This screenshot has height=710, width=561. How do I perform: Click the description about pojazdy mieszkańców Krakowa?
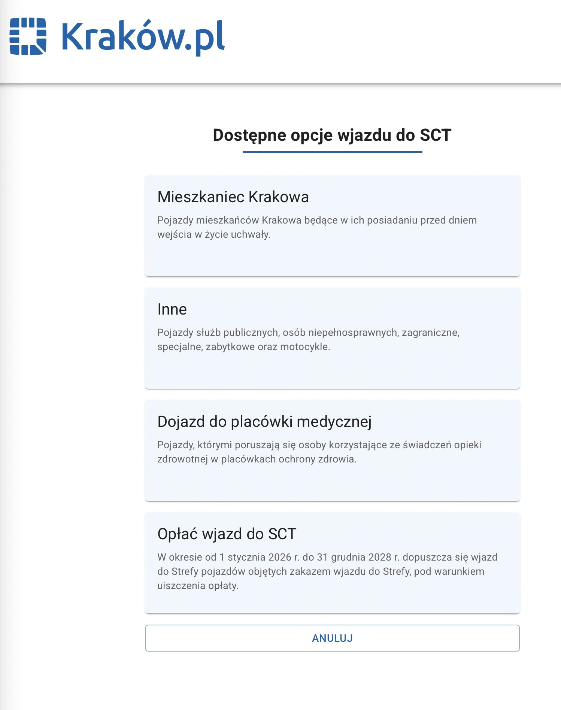317,227
